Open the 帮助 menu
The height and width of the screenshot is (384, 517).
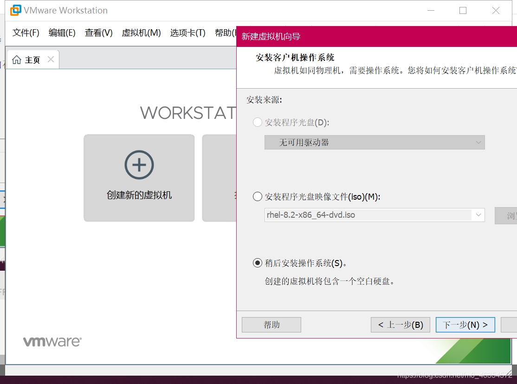[x=226, y=33]
